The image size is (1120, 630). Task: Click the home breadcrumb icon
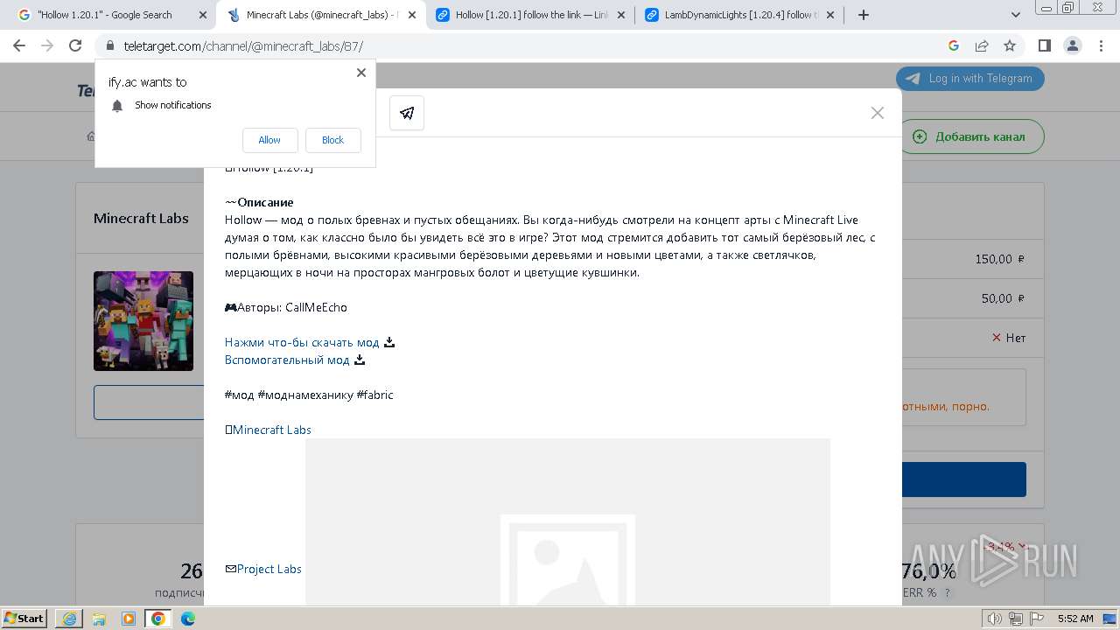90,136
